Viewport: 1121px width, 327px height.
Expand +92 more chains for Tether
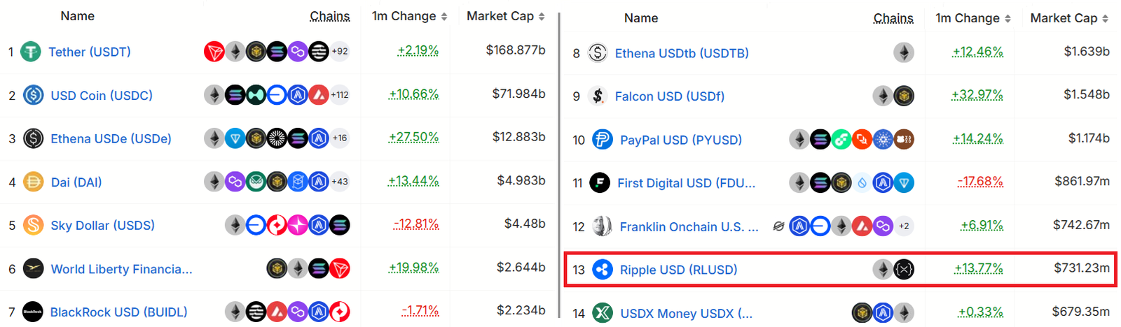[x=340, y=52]
